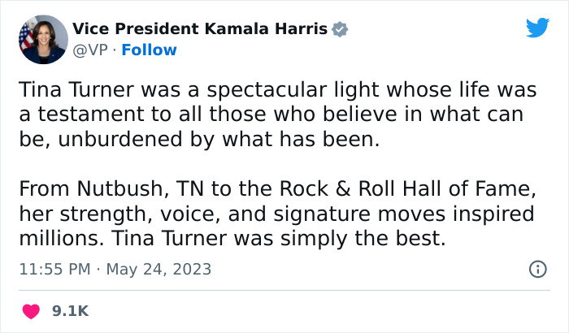The height and width of the screenshot is (333, 569).
Task: Click the 11:55 PM time
Action: (x=52, y=269)
